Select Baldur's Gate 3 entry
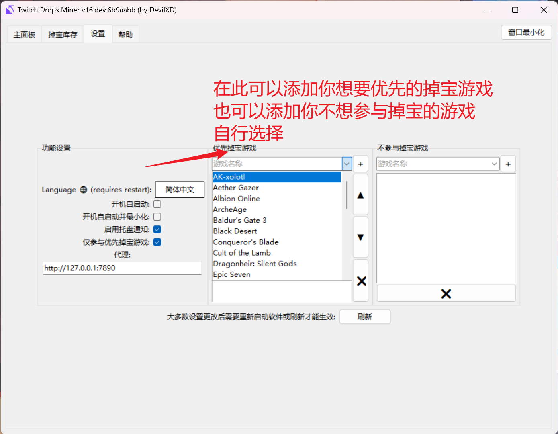This screenshot has width=558, height=434. click(277, 220)
